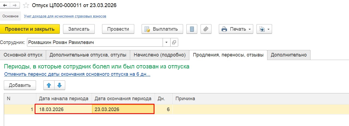
Task: Click start date cell 18.03.2026
Action: 64,109
